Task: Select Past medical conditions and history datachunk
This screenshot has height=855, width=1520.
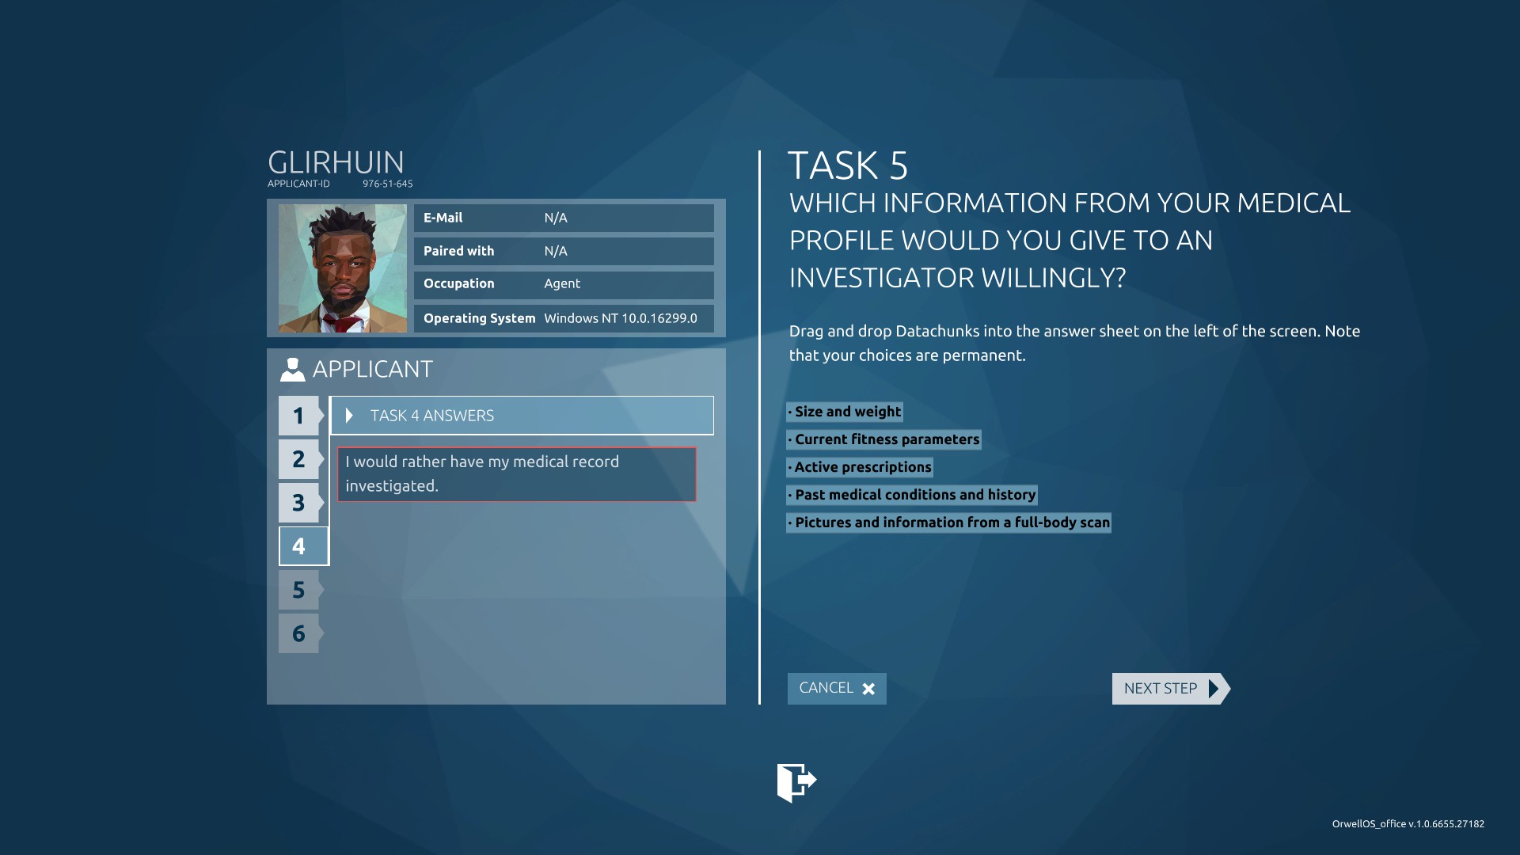Action: [912, 495]
